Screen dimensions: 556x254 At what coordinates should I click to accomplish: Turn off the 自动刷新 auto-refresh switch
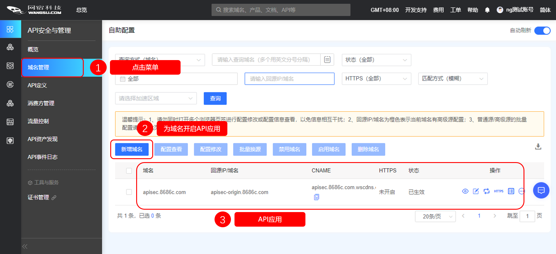pyautogui.click(x=542, y=31)
